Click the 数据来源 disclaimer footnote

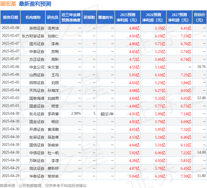43,186
